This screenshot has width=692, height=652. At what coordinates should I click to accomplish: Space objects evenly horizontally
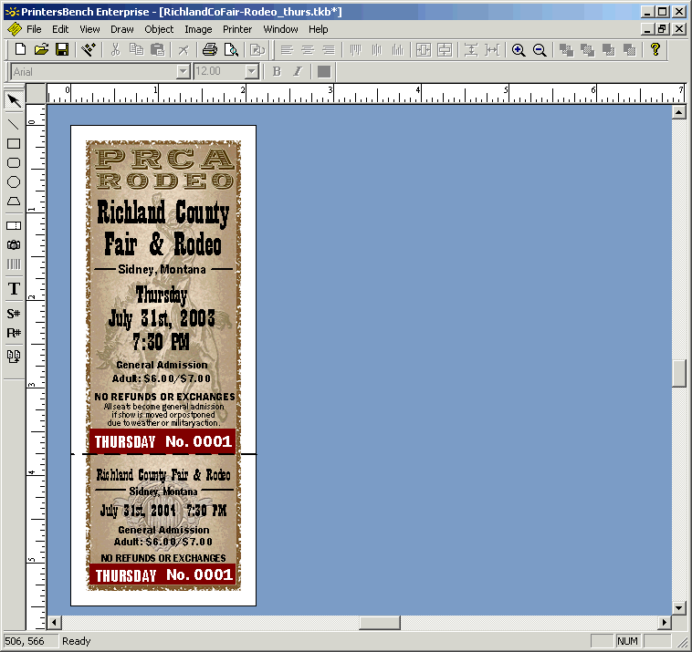tap(492, 50)
